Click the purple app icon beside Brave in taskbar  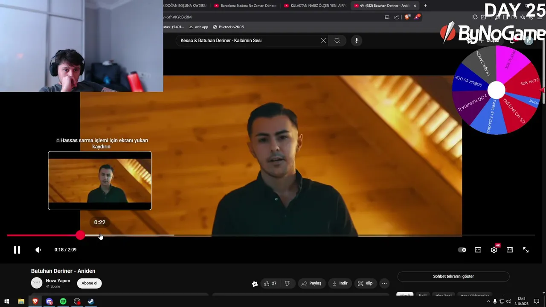tap(49, 301)
